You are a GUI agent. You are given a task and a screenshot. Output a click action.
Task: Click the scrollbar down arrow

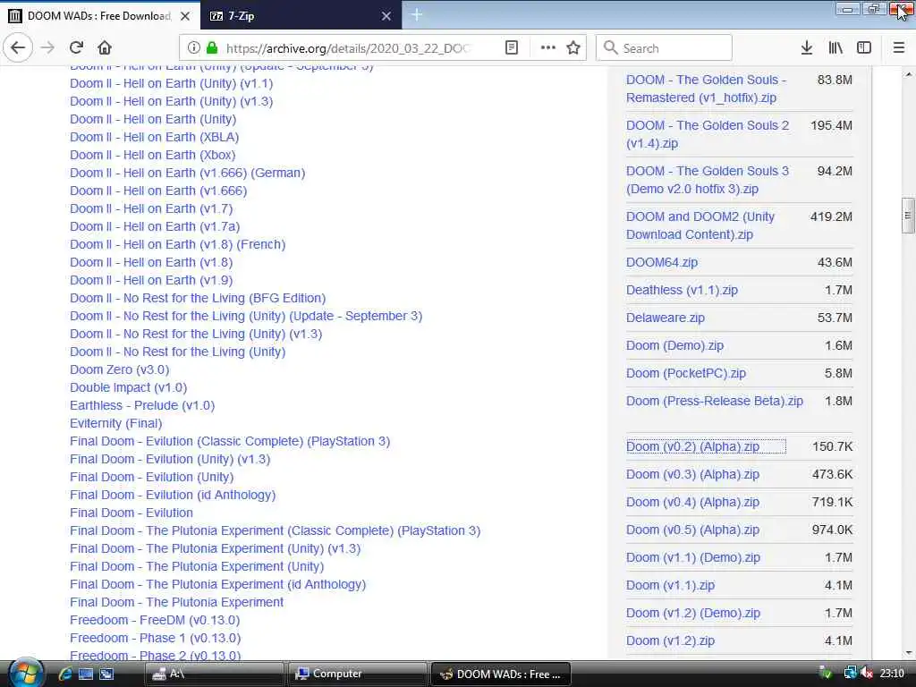[x=909, y=652]
